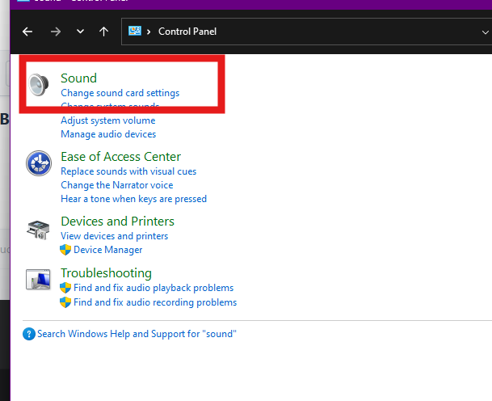Click the Troubleshooting monitor icon

point(38,280)
